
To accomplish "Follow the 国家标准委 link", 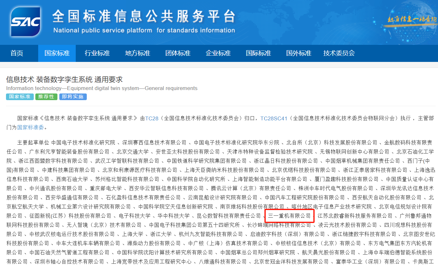I will [31, 127].
